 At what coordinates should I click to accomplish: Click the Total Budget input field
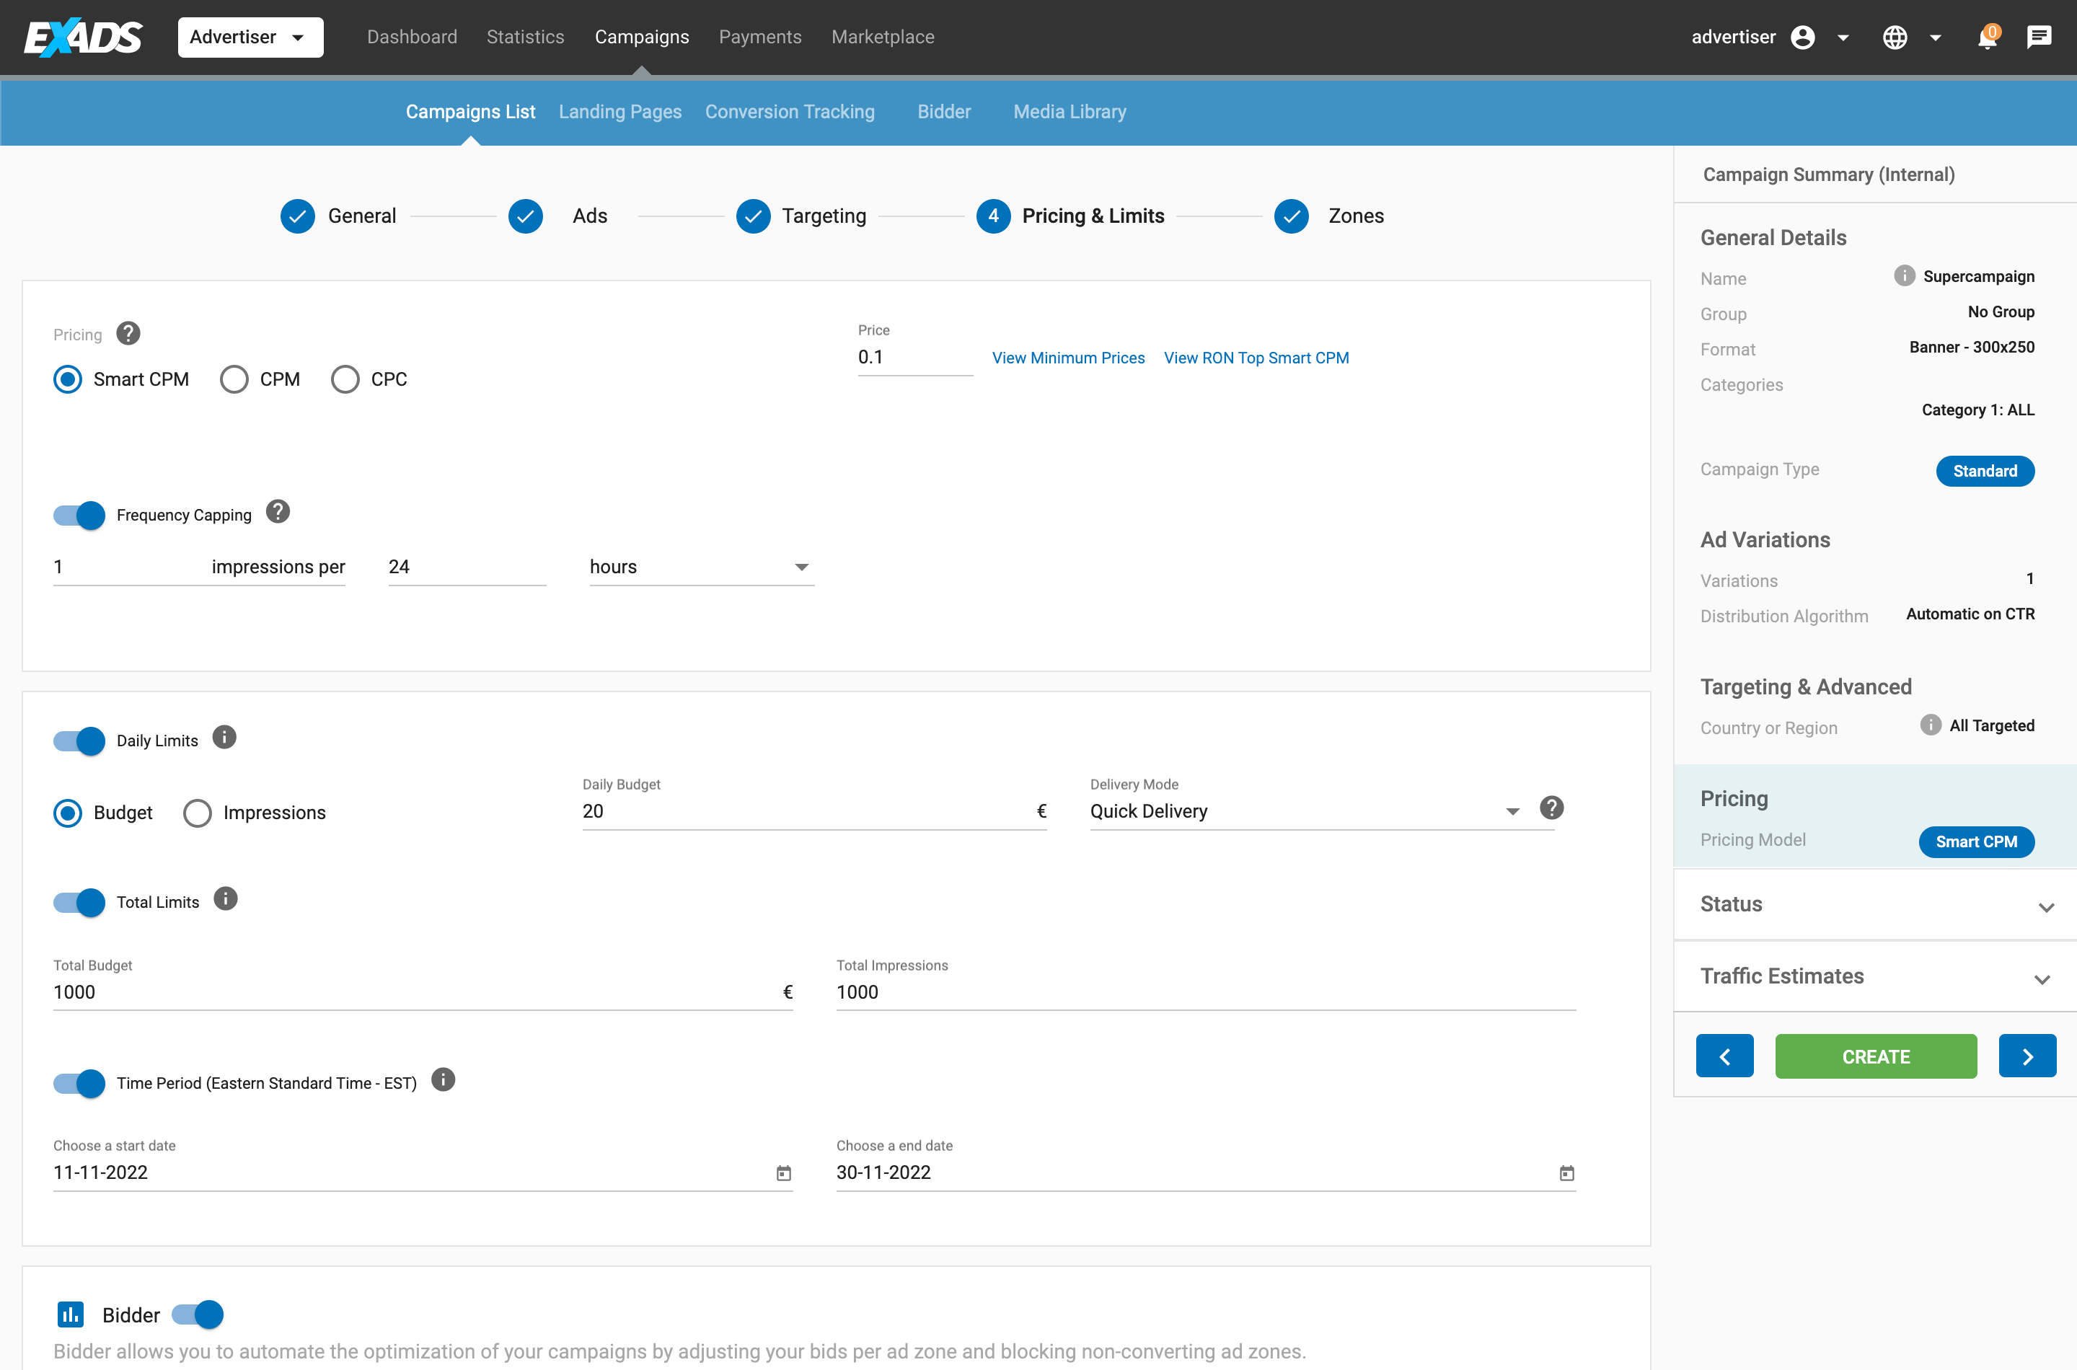point(423,993)
